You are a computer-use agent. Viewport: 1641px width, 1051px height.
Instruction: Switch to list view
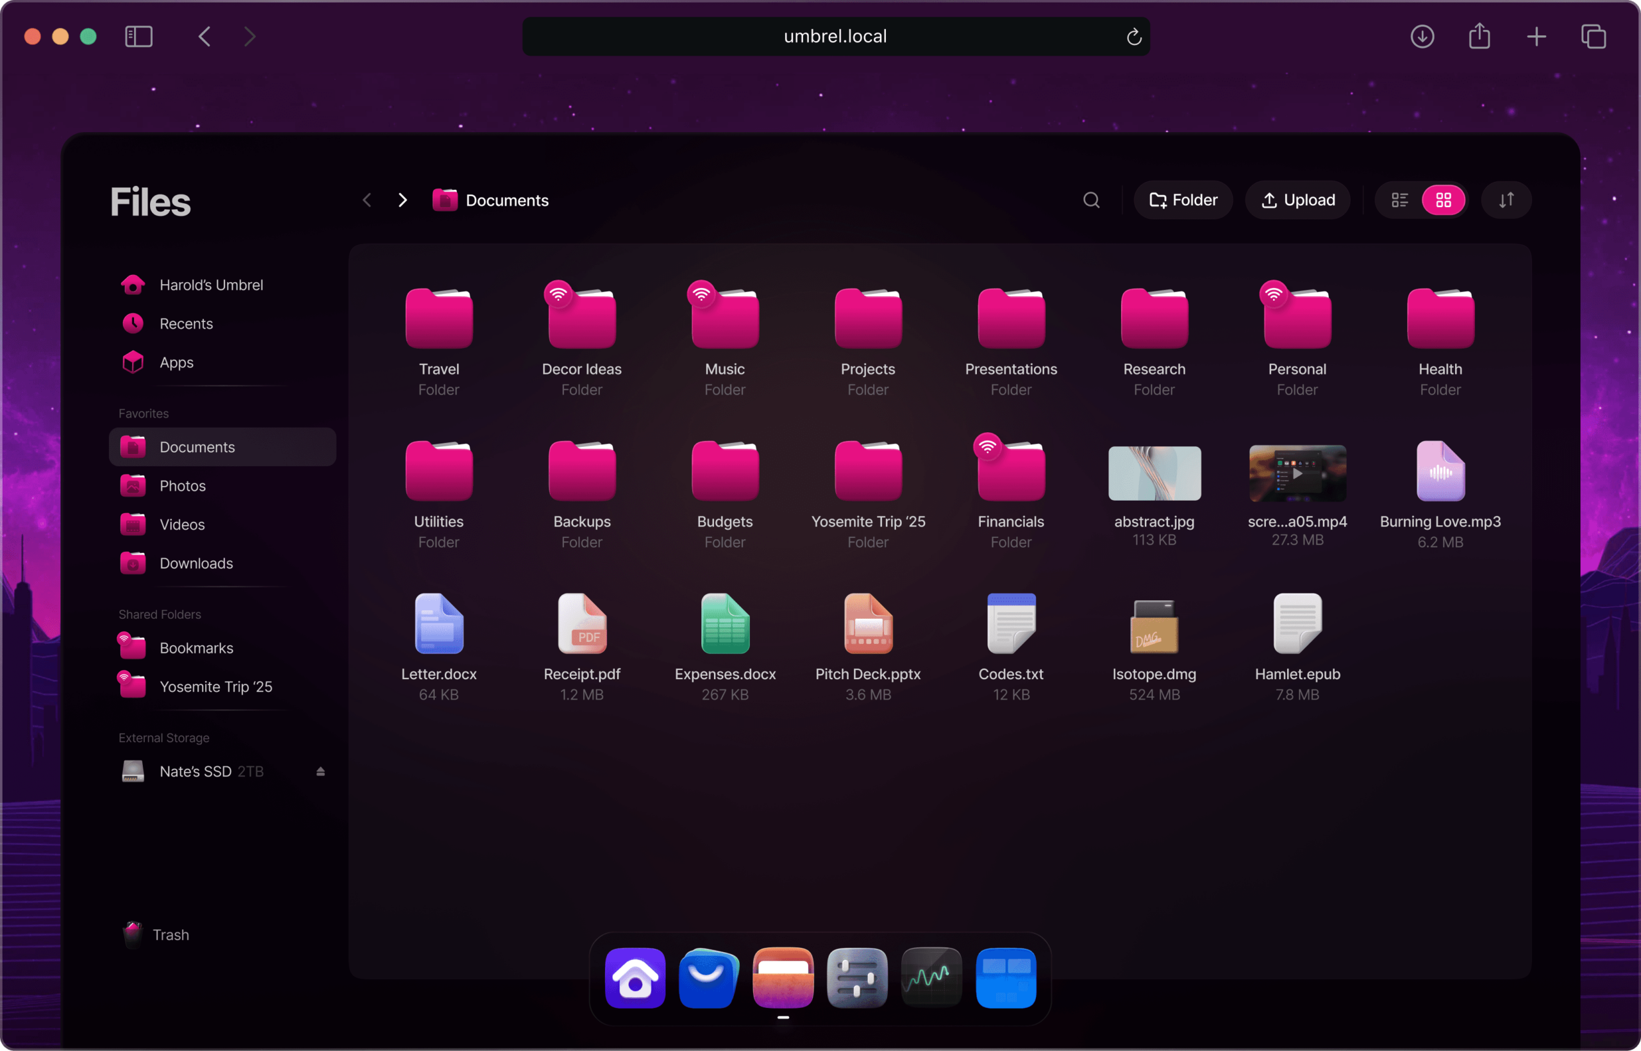[x=1399, y=200]
